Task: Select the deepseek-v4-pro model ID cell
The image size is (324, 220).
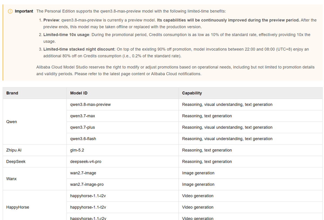Action: pyautogui.click(x=122, y=161)
